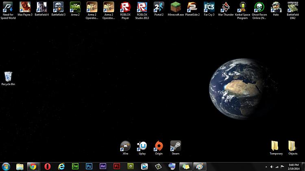This screenshot has width=305, height=171.
Task: Select the Kerbal Space Program shortcut
Action: pyautogui.click(x=242, y=7)
